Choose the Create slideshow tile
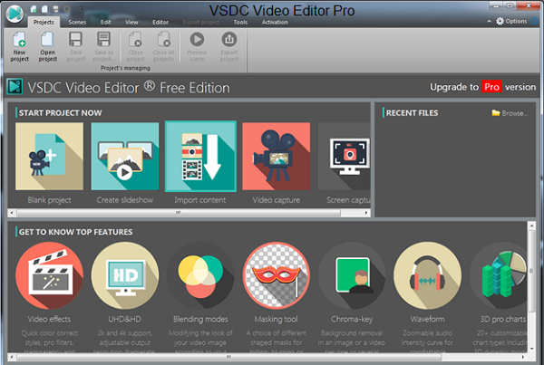This screenshot has width=544, height=365. coord(125,157)
